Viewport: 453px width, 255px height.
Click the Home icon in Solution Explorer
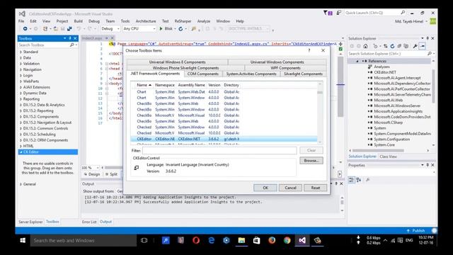point(365,46)
